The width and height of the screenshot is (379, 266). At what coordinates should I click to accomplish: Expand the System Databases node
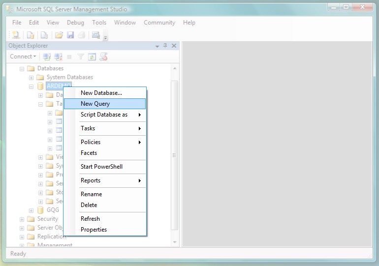(31, 78)
